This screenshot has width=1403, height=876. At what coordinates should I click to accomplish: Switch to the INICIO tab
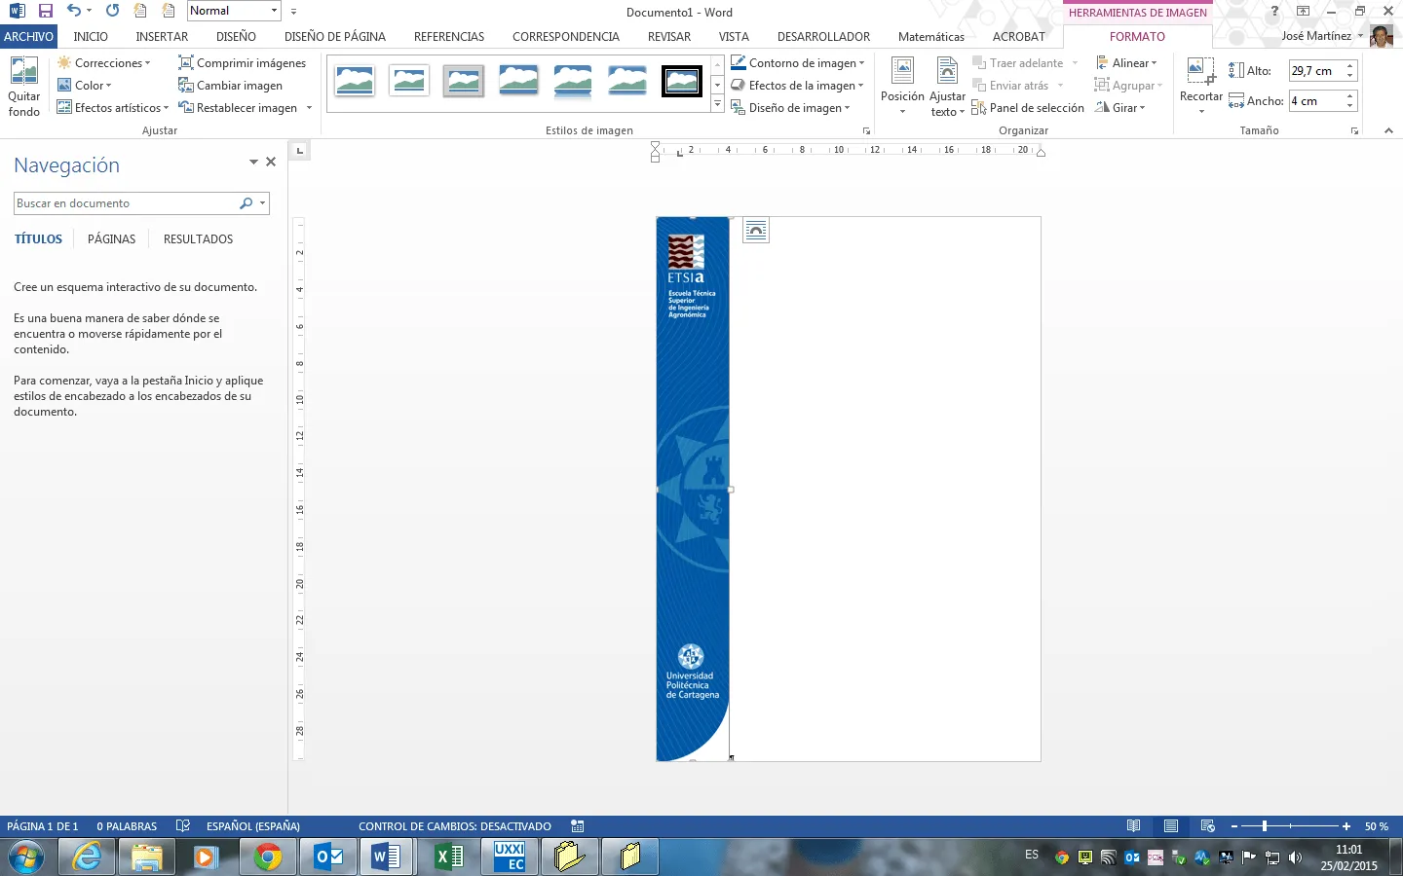tap(91, 36)
